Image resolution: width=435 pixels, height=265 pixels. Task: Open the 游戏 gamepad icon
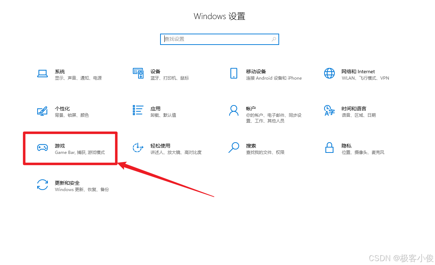(x=43, y=148)
